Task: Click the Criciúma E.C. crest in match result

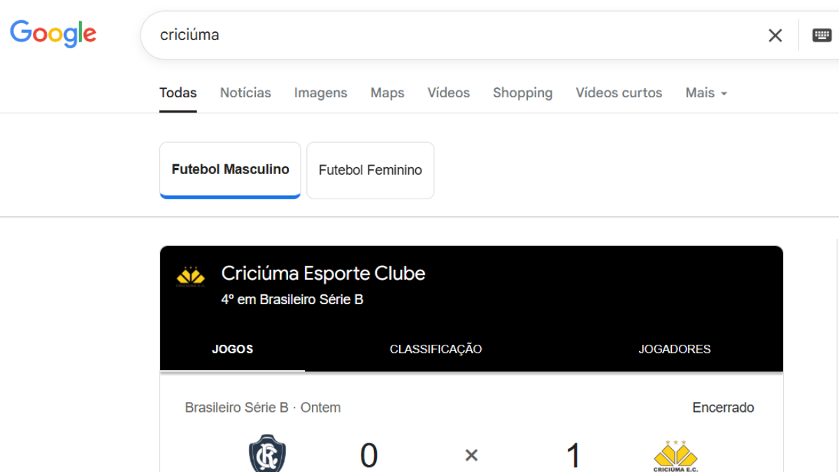Action: (675, 455)
